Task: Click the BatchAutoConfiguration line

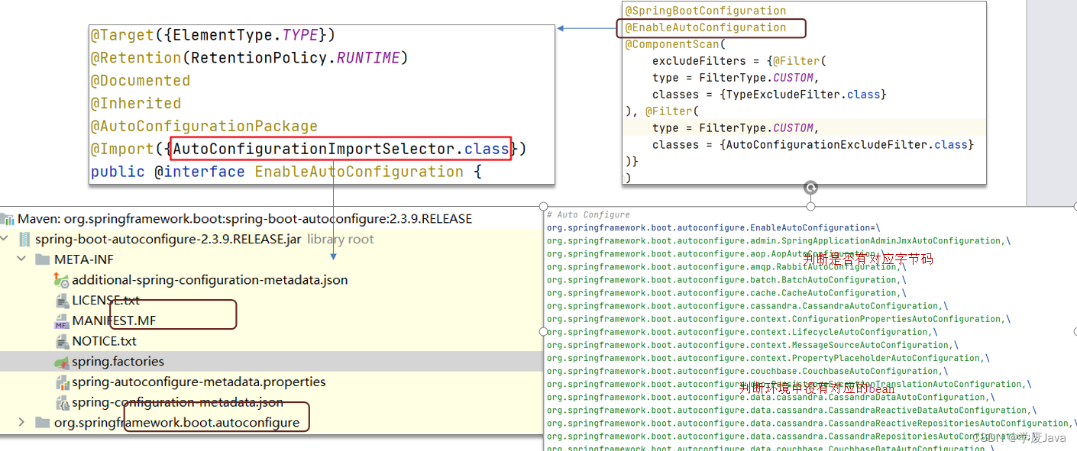Action: [726, 280]
